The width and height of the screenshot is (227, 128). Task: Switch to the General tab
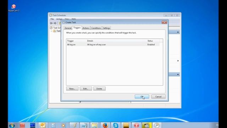[68, 28]
